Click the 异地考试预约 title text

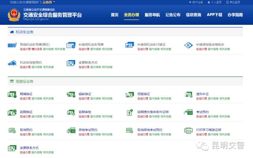(x=88, y=130)
